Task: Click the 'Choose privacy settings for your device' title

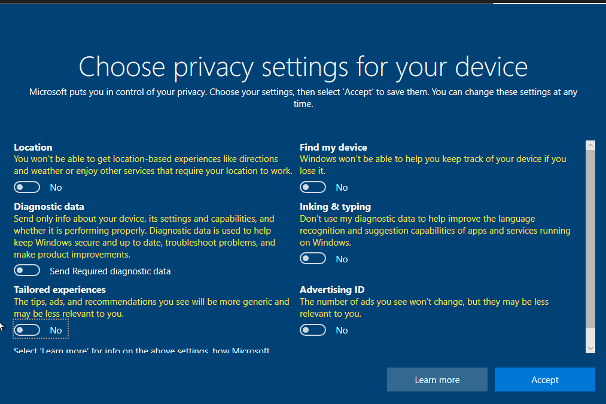Action: tap(303, 67)
